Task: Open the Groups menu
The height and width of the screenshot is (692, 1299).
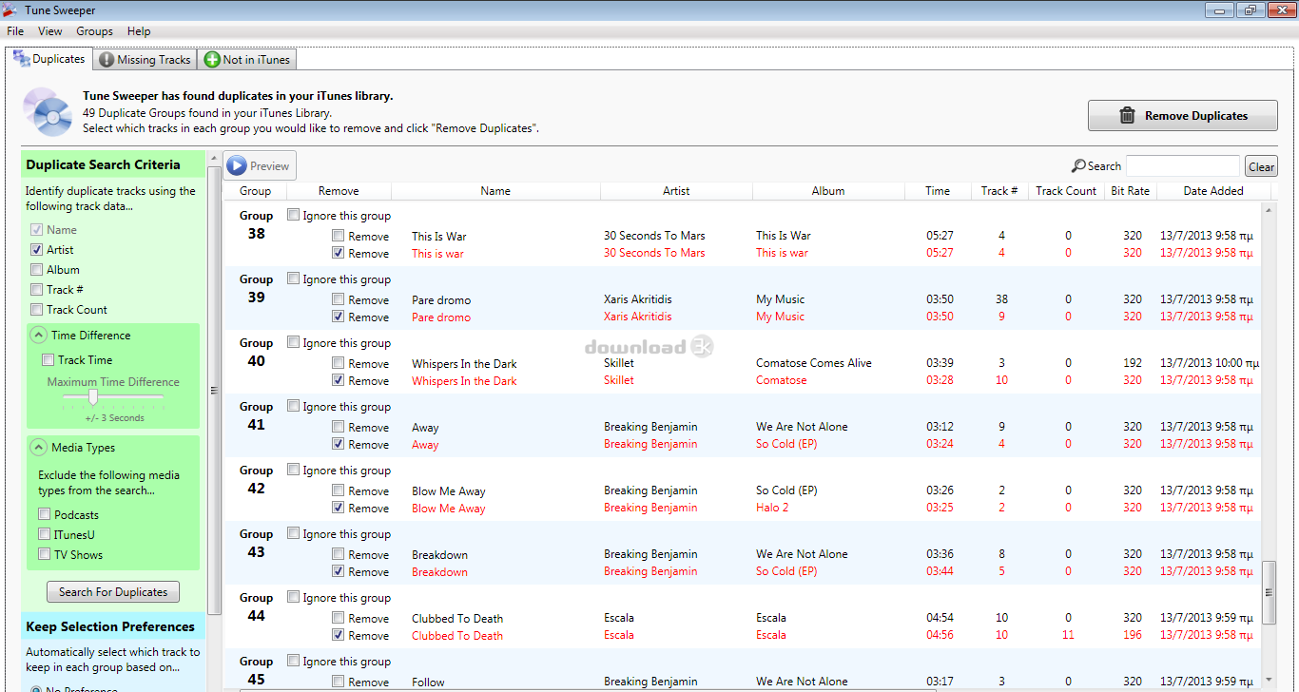Action: pyautogui.click(x=95, y=31)
